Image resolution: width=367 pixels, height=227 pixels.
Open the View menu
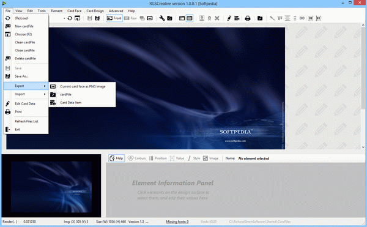[x=19, y=11]
